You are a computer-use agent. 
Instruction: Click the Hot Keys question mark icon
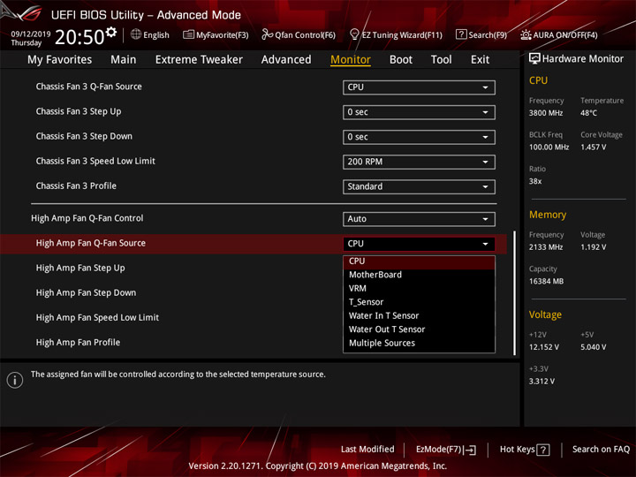(x=543, y=450)
